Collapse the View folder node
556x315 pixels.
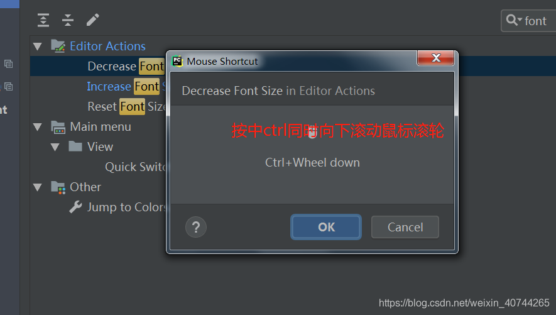[55, 147]
